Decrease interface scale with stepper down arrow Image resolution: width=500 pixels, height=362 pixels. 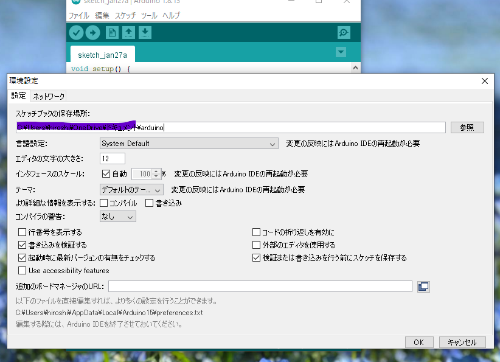click(x=156, y=176)
